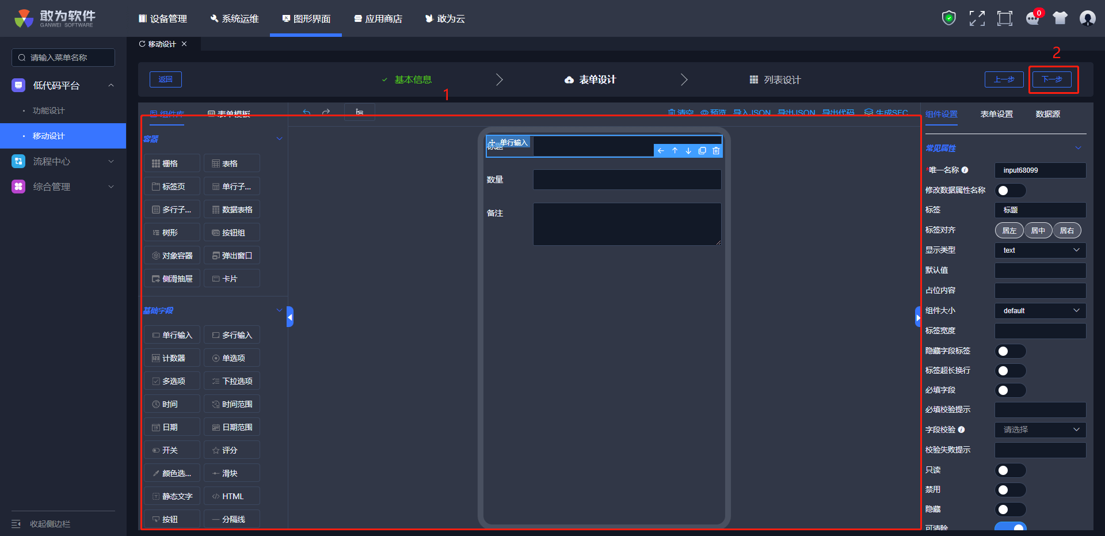
Task: Click the delete trash icon on selected field
Action: pyautogui.click(x=716, y=151)
